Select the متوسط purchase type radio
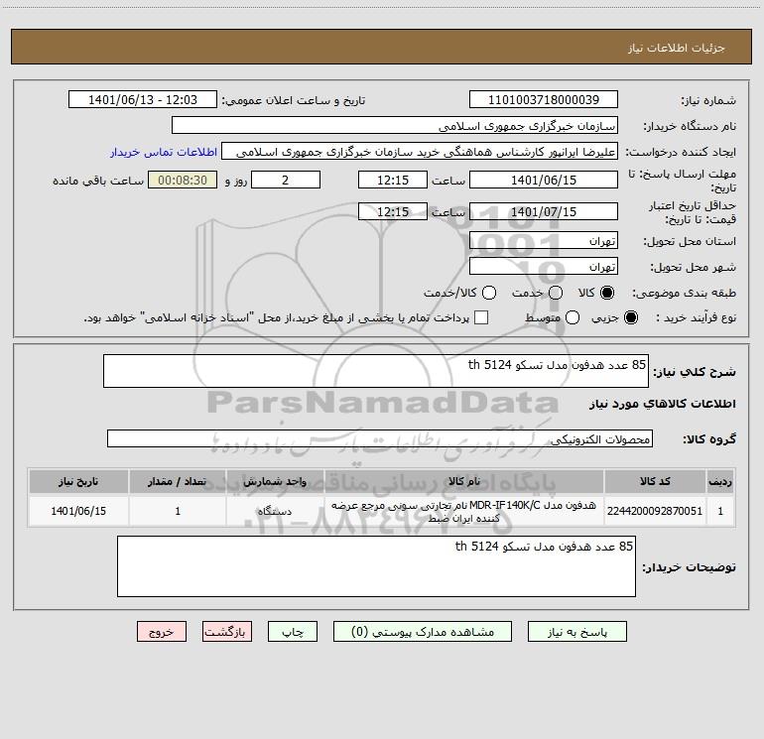The height and width of the screenshot is (739, 764). 573,317
